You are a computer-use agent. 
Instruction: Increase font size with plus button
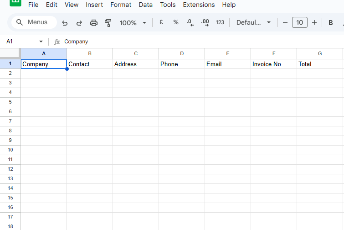click(x=314, y=22)
